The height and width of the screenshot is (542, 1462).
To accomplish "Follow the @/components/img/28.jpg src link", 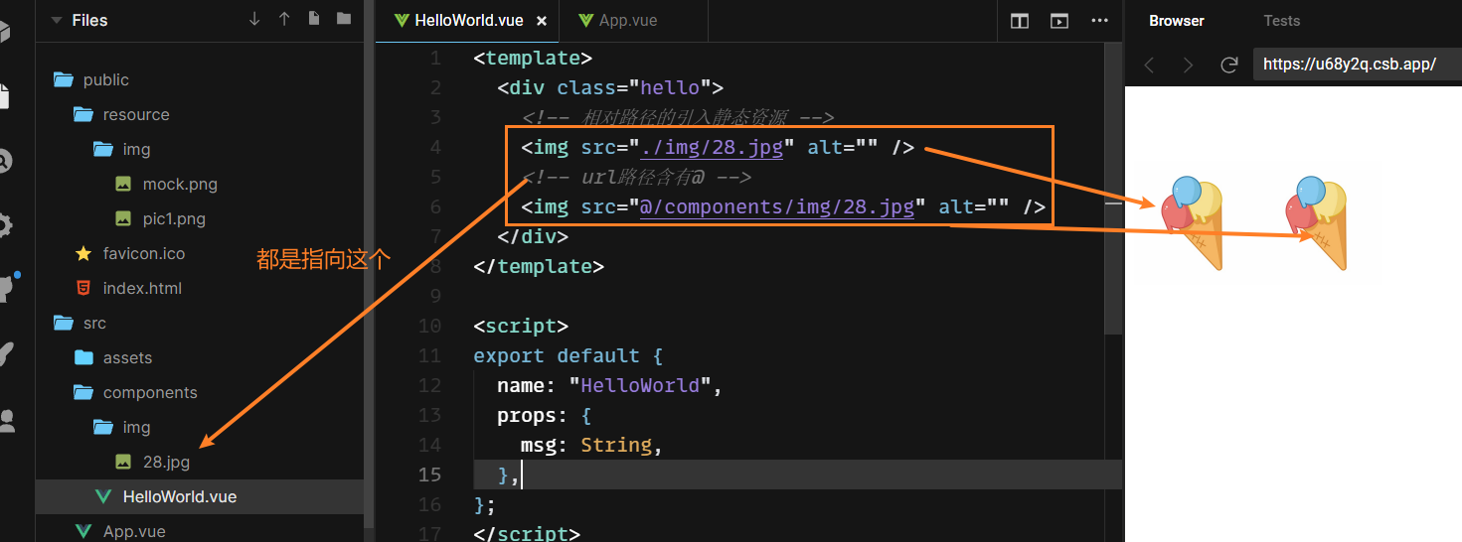I will pos(777,207).
